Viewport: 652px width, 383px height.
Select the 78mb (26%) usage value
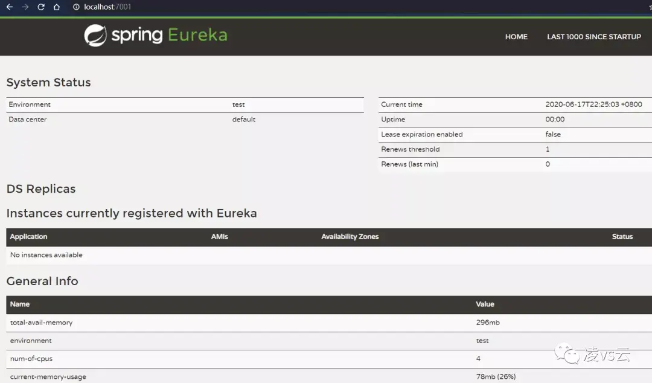[x=496, y=377]
